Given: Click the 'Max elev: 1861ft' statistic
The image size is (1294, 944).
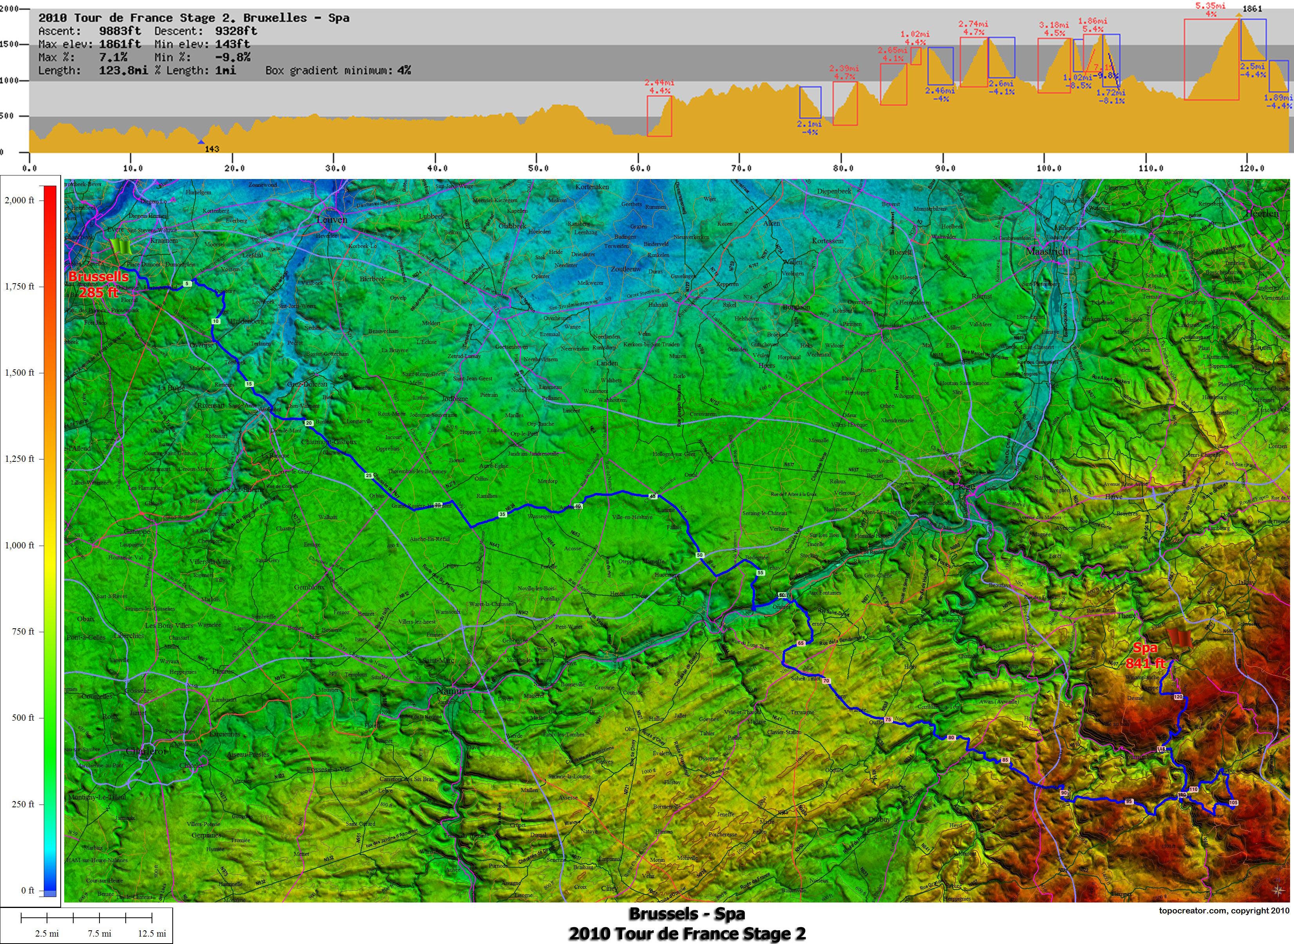Looking at the screenshot, I should [x=90, y=44].
